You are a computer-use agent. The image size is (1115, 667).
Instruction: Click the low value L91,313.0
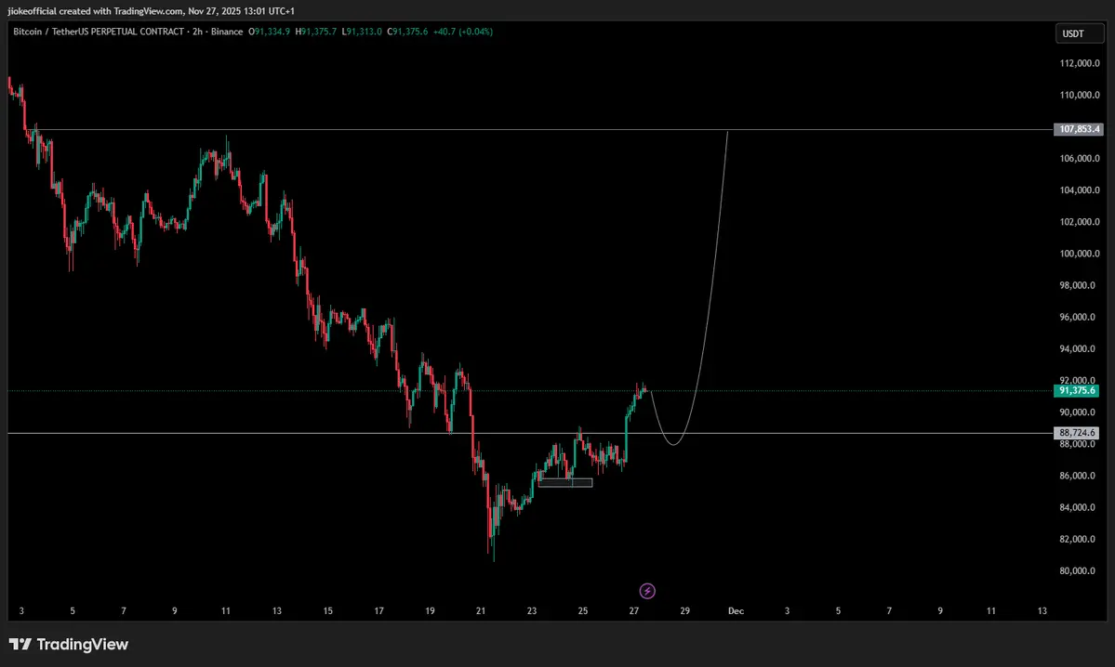[362, 32]
